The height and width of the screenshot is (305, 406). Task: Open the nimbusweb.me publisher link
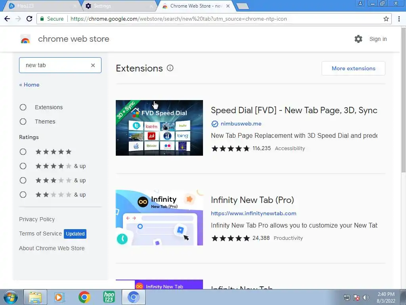(x=241, y=124)
